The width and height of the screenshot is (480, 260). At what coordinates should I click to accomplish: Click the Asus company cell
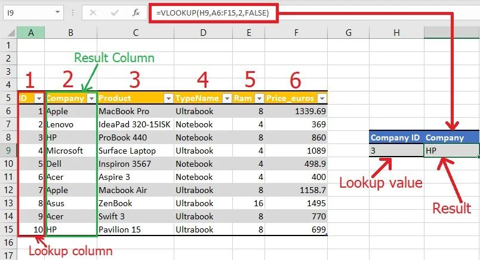71,203
